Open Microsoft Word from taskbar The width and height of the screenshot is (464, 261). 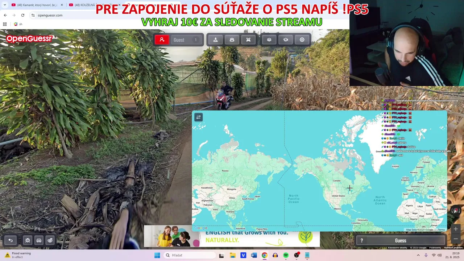pos(254,255)
